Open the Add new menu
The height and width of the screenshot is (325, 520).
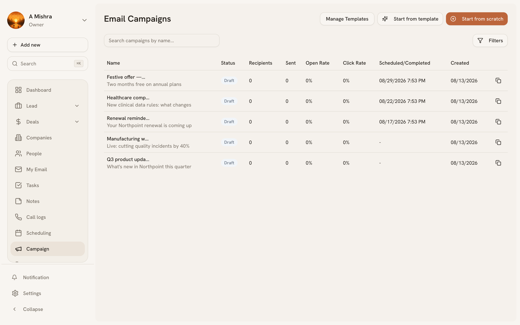point(48,45)
